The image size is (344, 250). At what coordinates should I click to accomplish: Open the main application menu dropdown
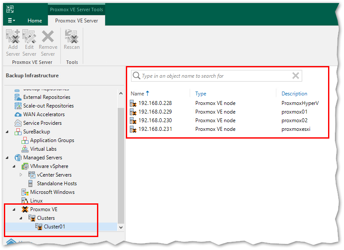point(12,20)
